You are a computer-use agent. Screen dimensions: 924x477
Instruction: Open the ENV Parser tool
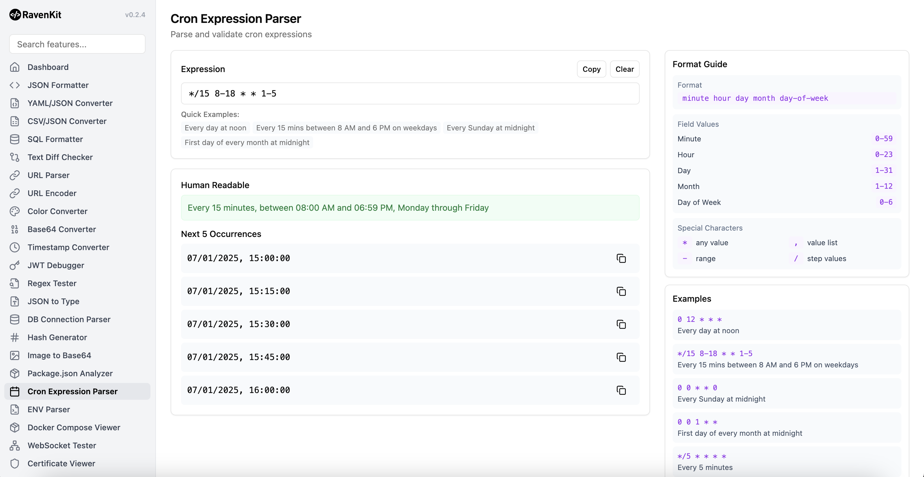[48, 409]
